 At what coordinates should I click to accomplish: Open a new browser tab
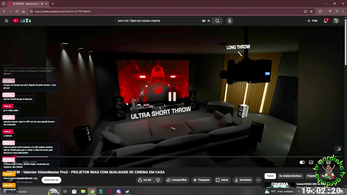[53, 4]
